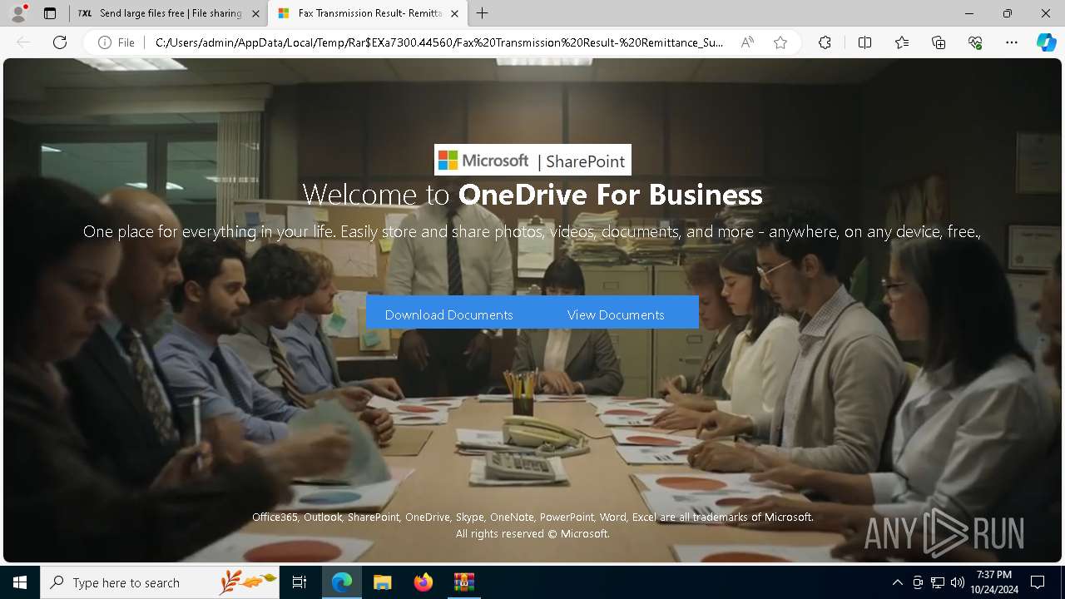This screenshot has width=1065, height=599.
Task: Open tab actions menu icon
Action: point(50,13)
